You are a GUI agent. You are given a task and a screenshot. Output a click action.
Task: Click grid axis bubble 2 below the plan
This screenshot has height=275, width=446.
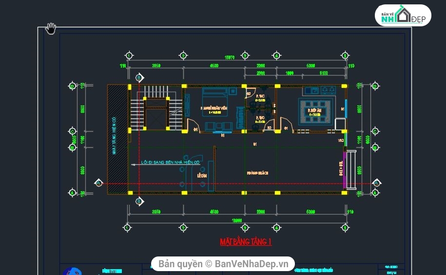tap(183, 228)
